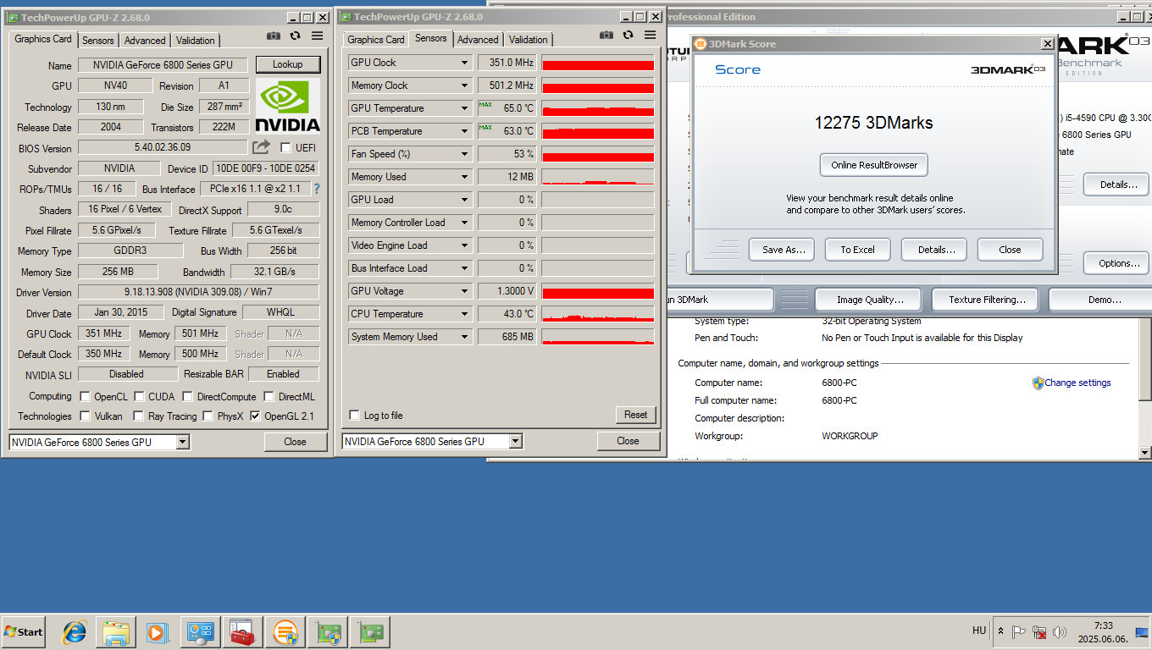Toggle the UEFI checkbox
This screenshot has width=1152, height=650.
click(x=285, y=148)
